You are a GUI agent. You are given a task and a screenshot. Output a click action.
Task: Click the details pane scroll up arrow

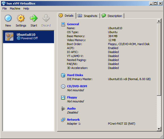159,21
